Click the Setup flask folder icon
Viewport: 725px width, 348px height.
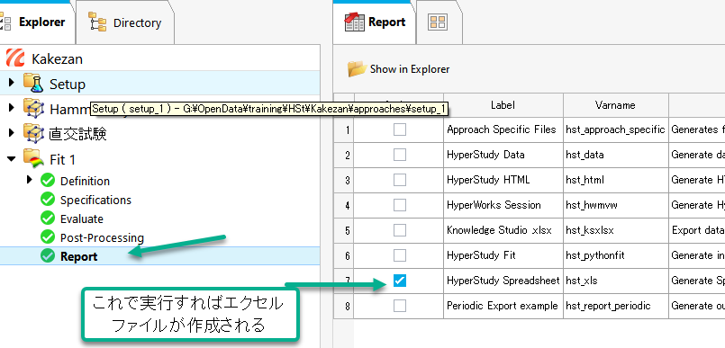pyautogui.click(x=33, y=83)
